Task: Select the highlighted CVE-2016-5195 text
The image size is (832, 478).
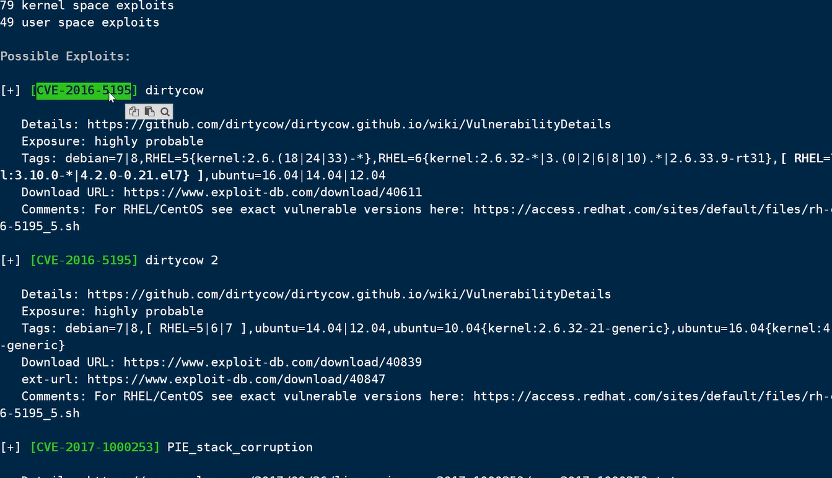Action: click(x=82, y=90)
